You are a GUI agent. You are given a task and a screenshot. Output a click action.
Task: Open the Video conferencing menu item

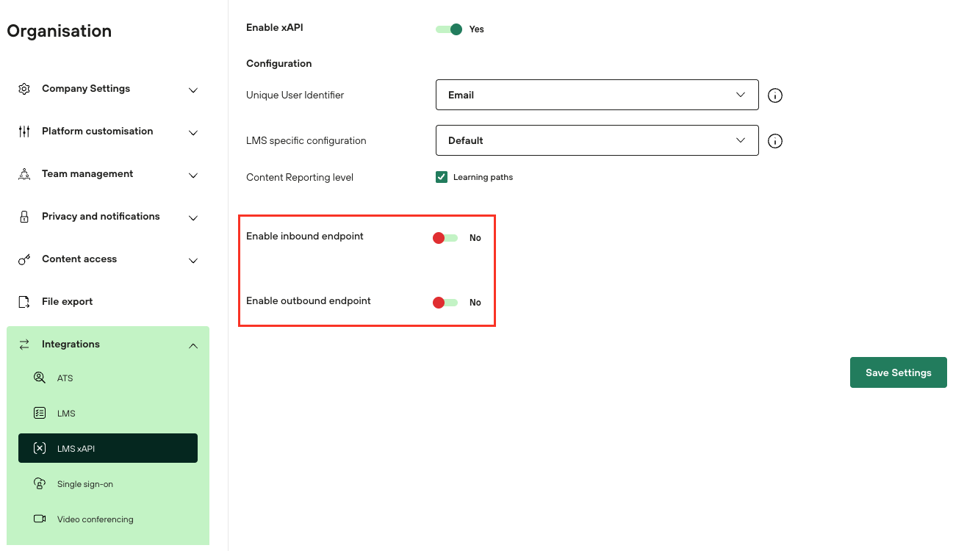95,519
